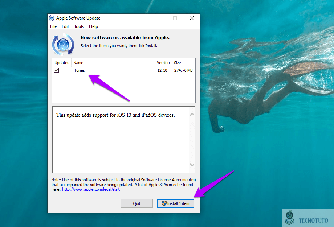Uncheck the iTunes update checkbox
This screenshot has height=227, width=334.
click(x=56, y=70)
